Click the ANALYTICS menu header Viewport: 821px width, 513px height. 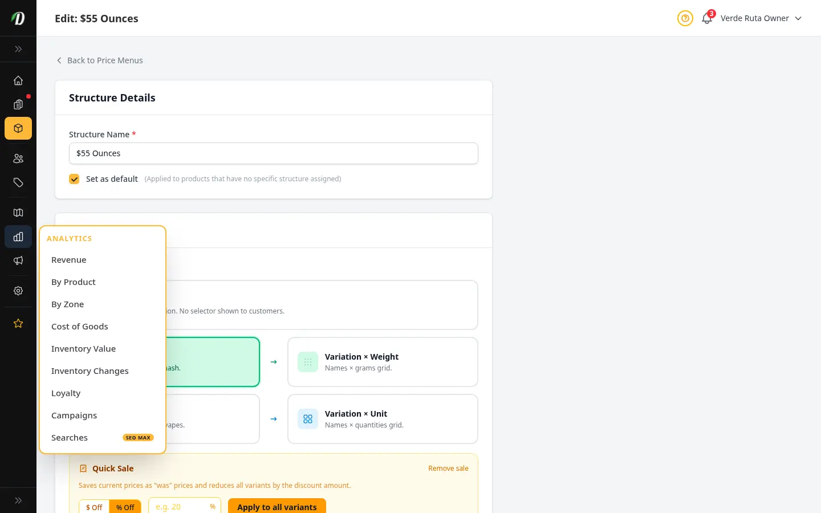[70, 238]
